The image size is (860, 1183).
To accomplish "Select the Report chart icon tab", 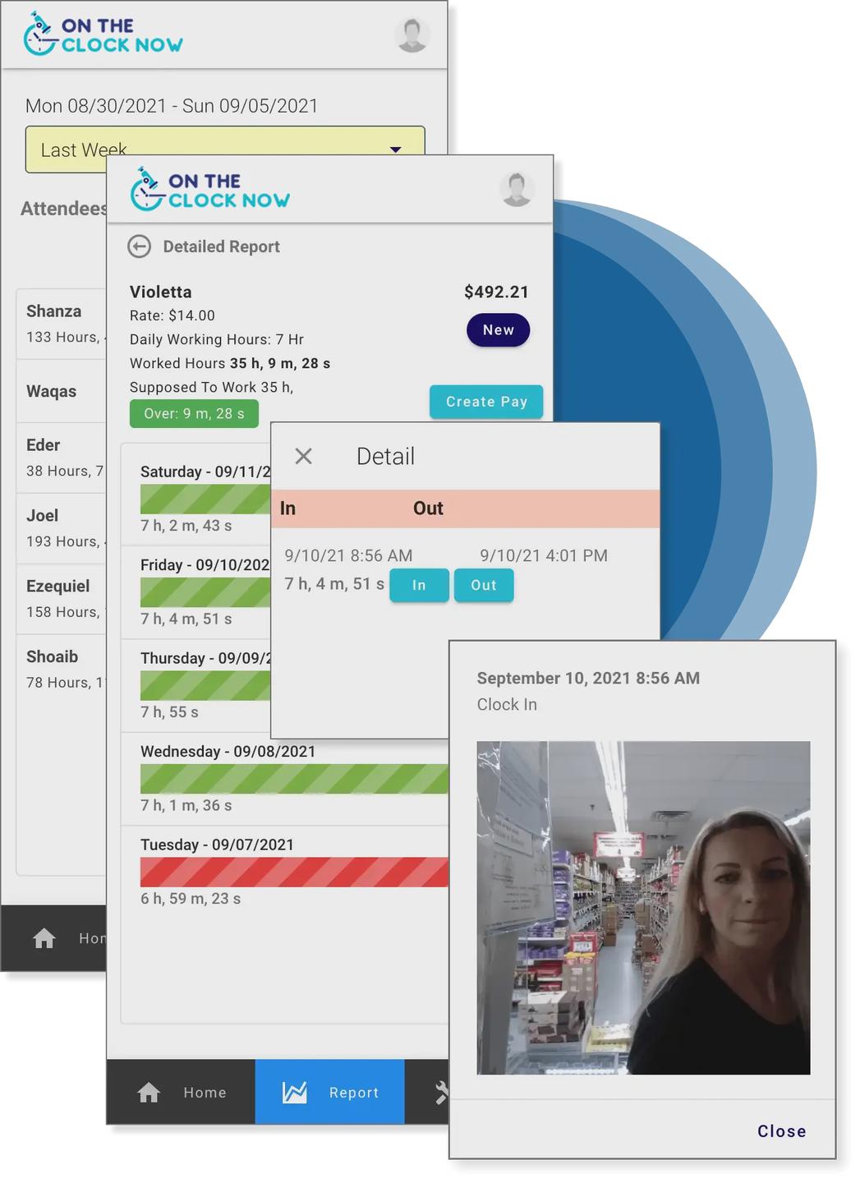I will tap(295, 1093).
